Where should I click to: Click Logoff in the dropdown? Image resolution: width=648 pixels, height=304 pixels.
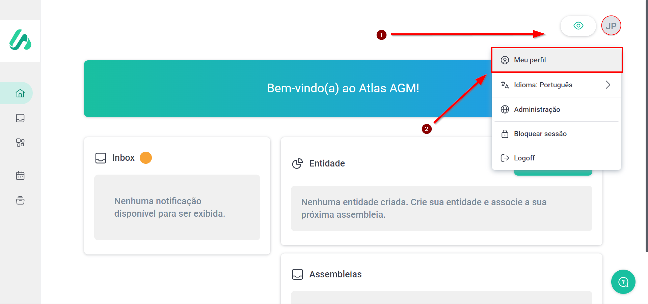point(524,158)
